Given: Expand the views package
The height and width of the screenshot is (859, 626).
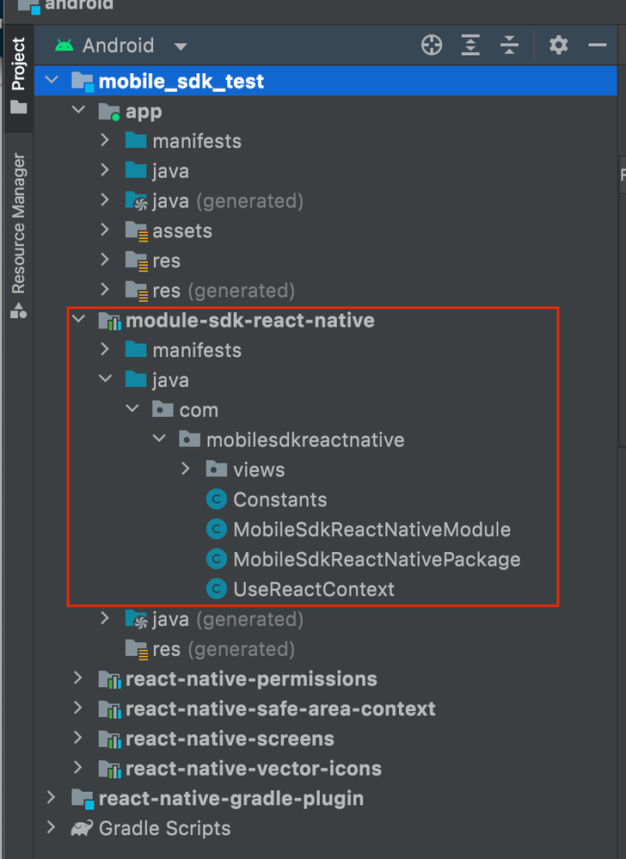Looking at the screenshot, I should pyautogui.click(x=187, y=469).
